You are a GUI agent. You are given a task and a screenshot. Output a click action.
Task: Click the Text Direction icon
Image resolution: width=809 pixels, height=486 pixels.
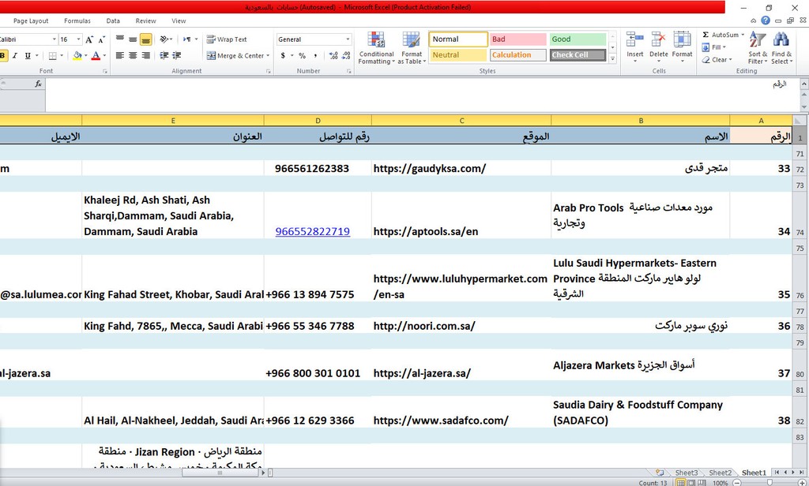tap(186, 39)
